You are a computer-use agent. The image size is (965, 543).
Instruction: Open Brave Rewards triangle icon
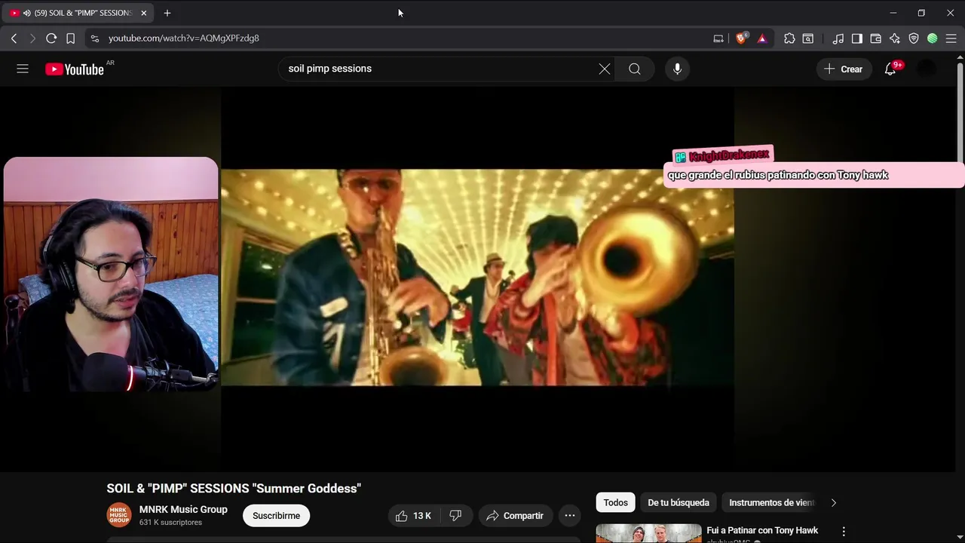coord(762,38)
